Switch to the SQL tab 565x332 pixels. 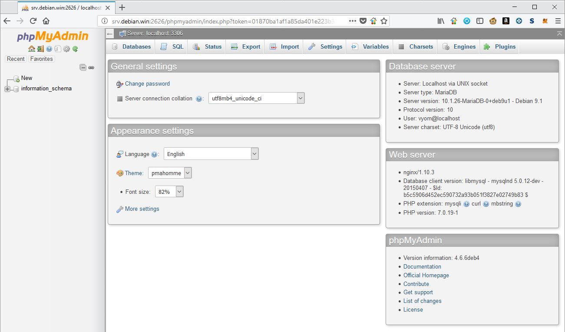click(x=172, y=46)
